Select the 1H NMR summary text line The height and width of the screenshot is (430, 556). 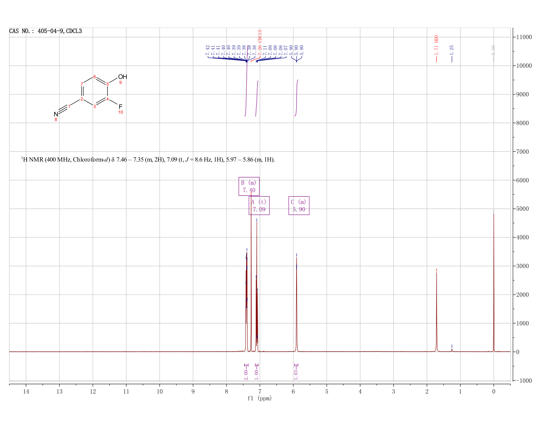pyautogui.click(x=148, y=160)
